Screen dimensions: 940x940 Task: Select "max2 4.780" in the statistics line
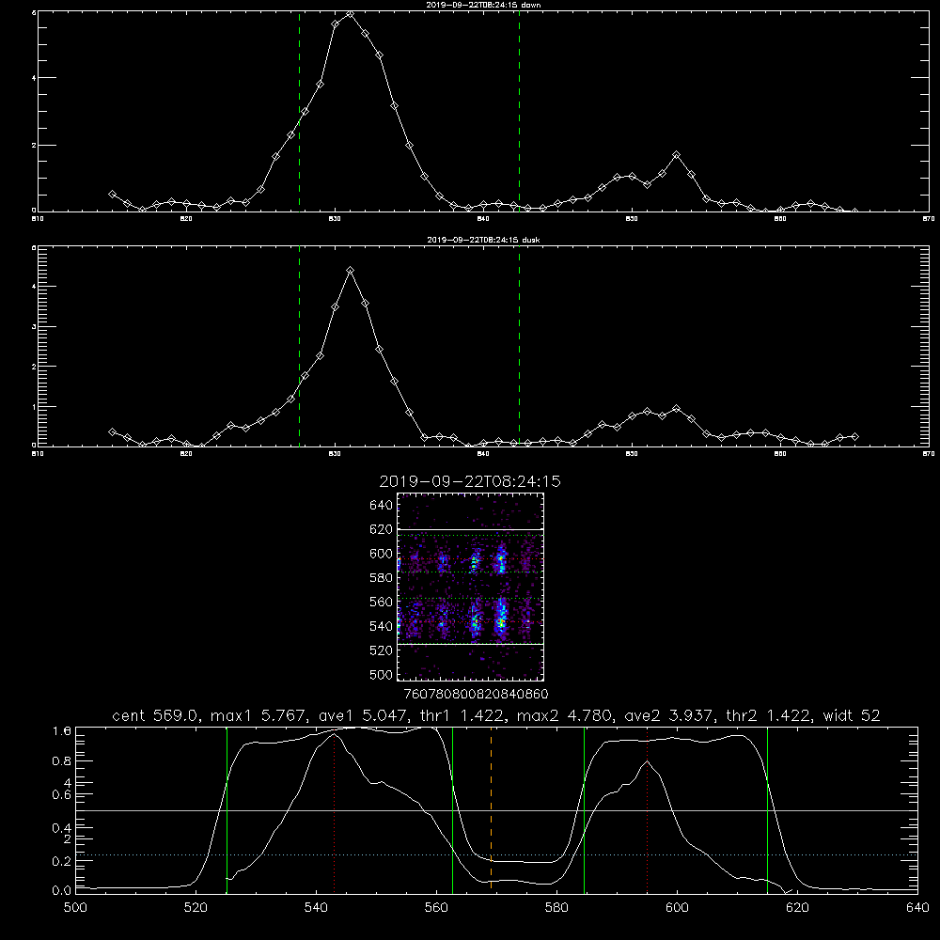[566, 715]
